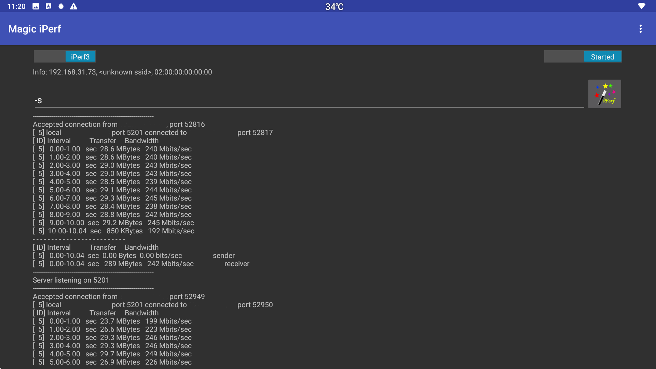Screen dimensions: 656x369
Task: Tap the letter A notification icon
Action: [x=49, y=6]
